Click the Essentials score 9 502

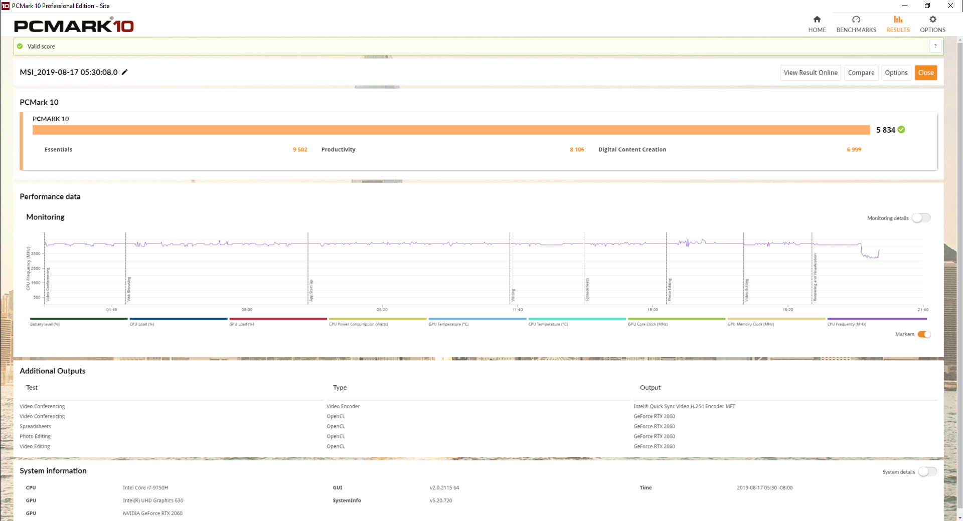coord(300,149)
